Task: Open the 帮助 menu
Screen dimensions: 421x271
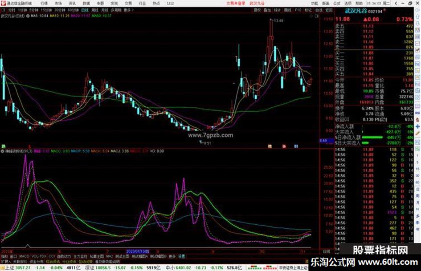Action: pyautogui.click(x=359, y=3)
